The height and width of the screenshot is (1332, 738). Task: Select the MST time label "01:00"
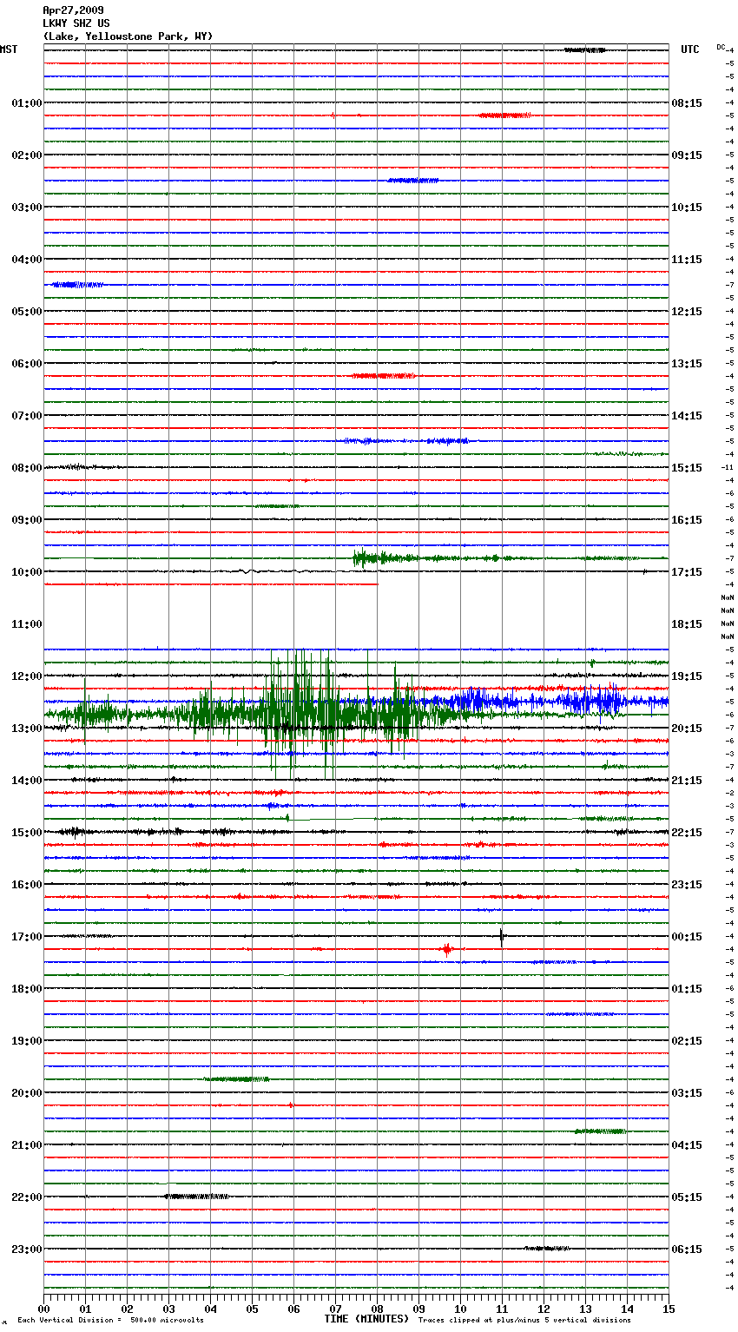27,103
